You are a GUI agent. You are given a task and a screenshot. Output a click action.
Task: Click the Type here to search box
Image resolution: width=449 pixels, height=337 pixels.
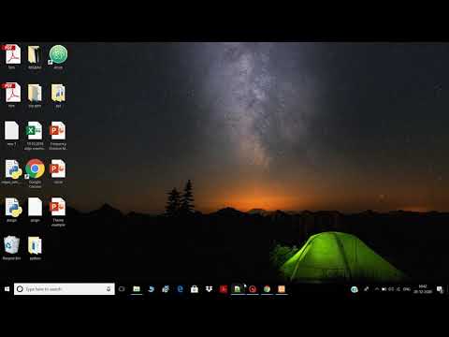coord(65,289)
